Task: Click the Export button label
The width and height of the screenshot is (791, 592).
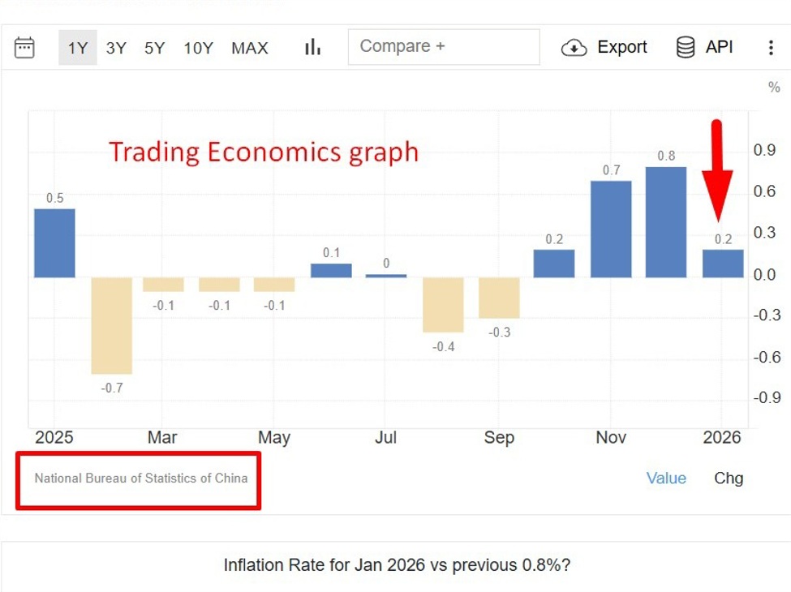Action: tap(622, 47)
